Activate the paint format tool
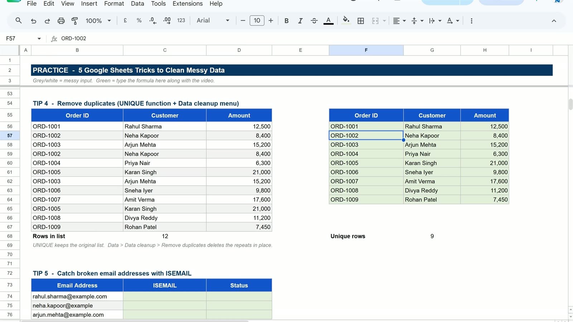Viewport: 573px width, 322px height. click(74, 21)
